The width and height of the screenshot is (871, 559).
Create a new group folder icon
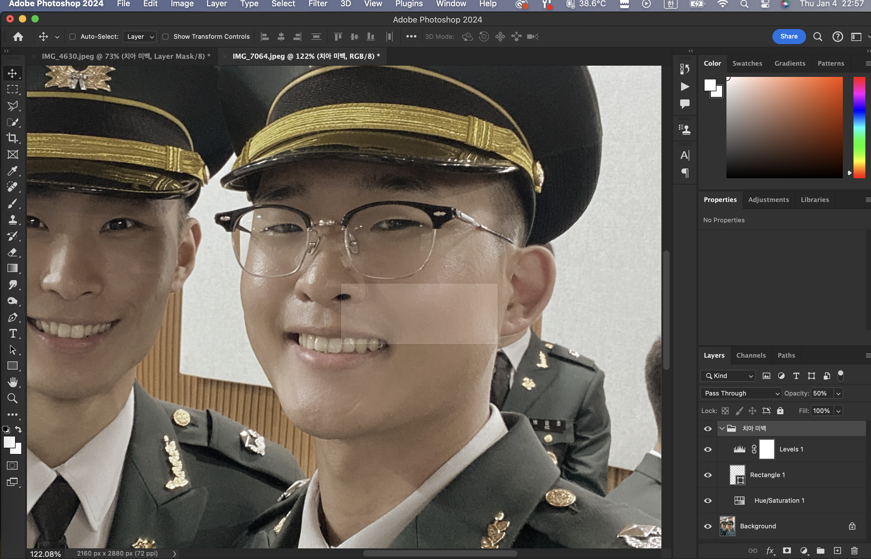pos(821,551)
